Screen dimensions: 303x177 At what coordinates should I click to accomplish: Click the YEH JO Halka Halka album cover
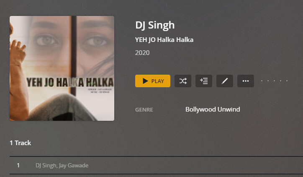click(x=62, y=68)
